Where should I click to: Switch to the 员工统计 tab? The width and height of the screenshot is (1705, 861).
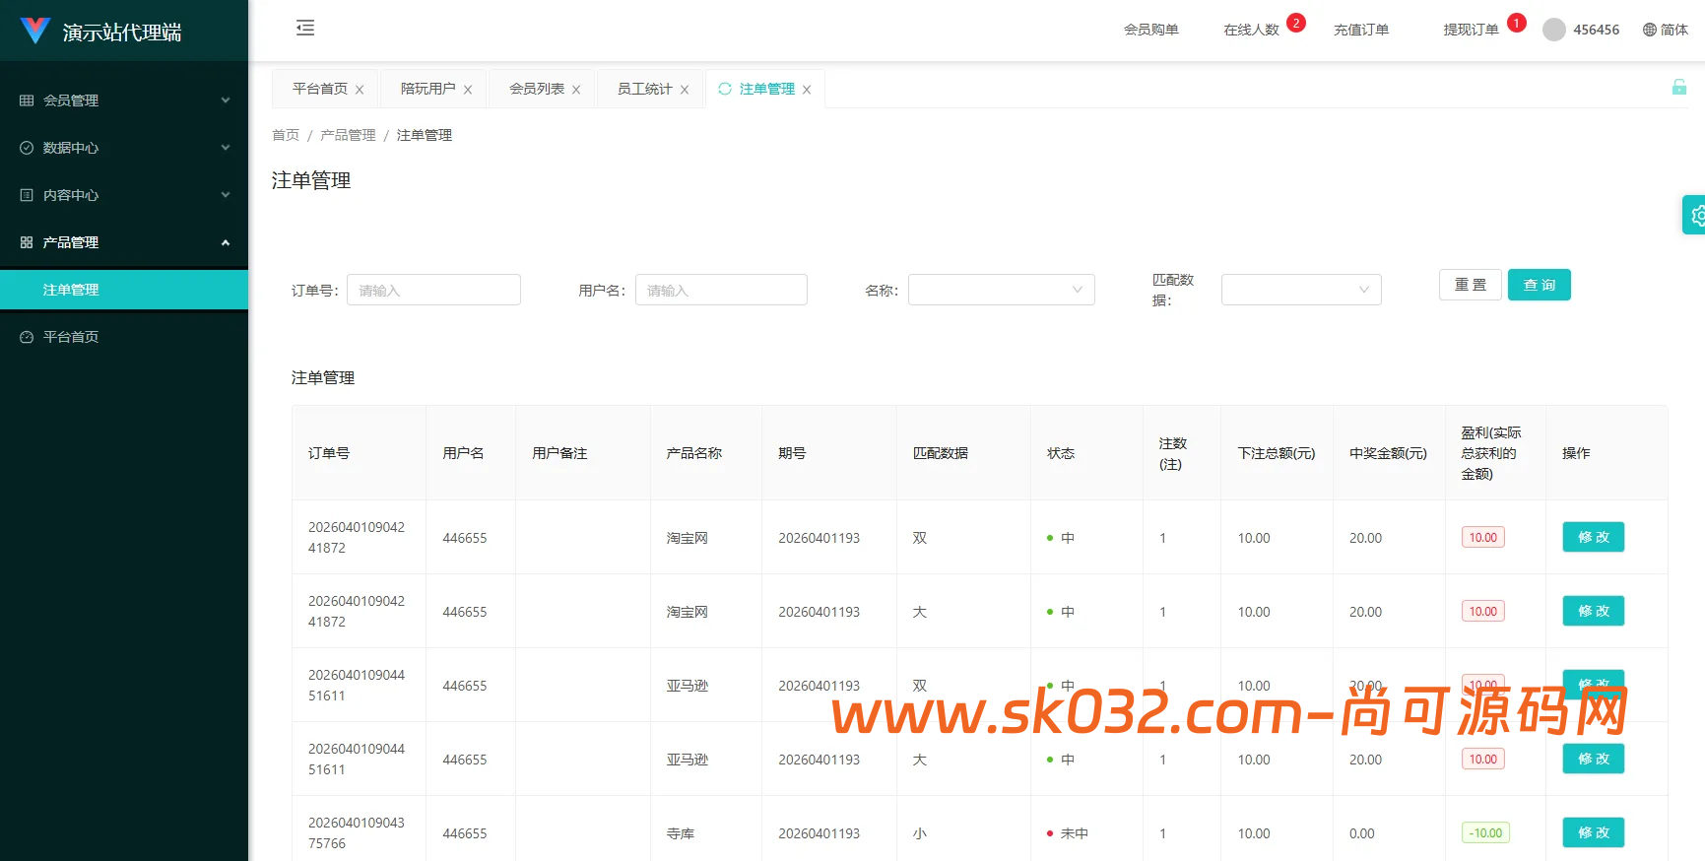[645, 89]
